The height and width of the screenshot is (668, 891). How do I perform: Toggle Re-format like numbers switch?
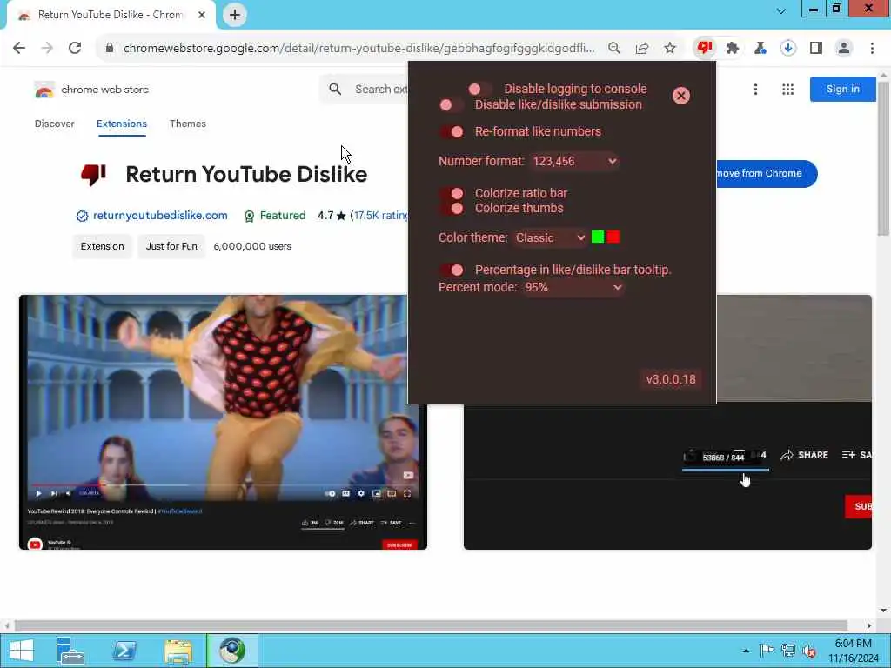[452, 132]
